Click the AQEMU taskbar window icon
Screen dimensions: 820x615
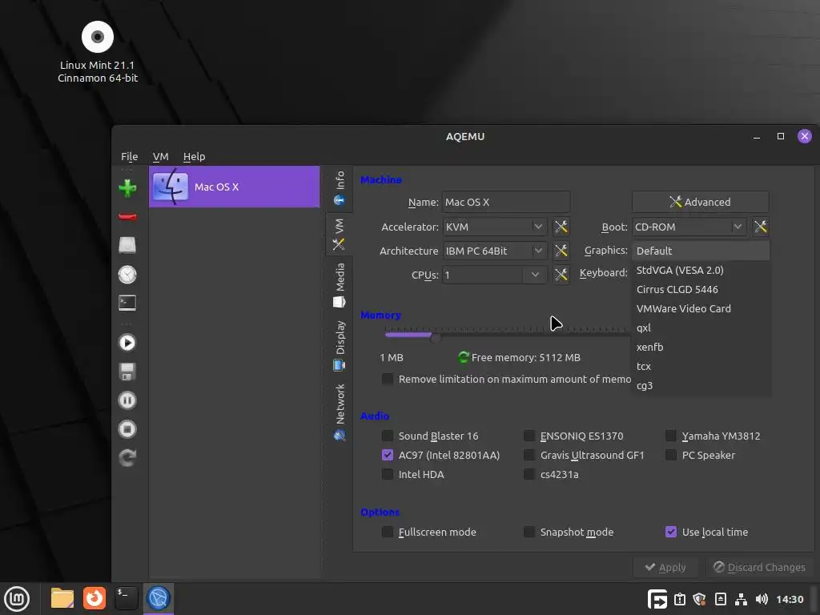[159, 598]
